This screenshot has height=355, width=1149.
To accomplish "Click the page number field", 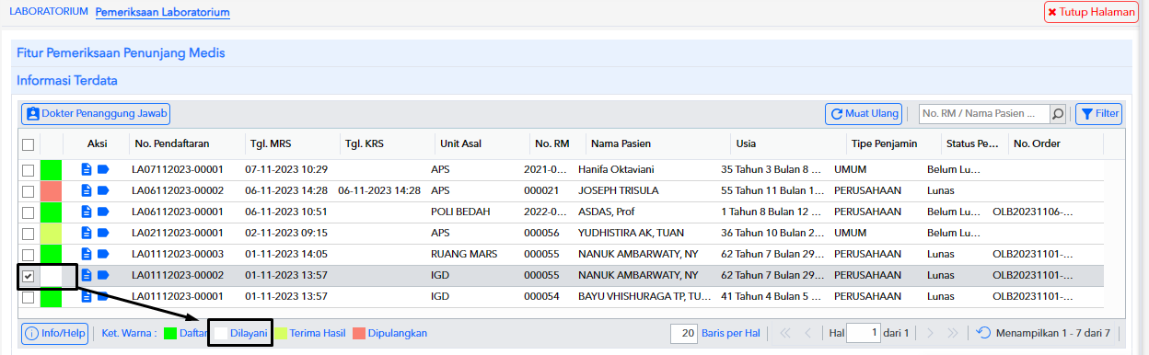I will 863,333.
